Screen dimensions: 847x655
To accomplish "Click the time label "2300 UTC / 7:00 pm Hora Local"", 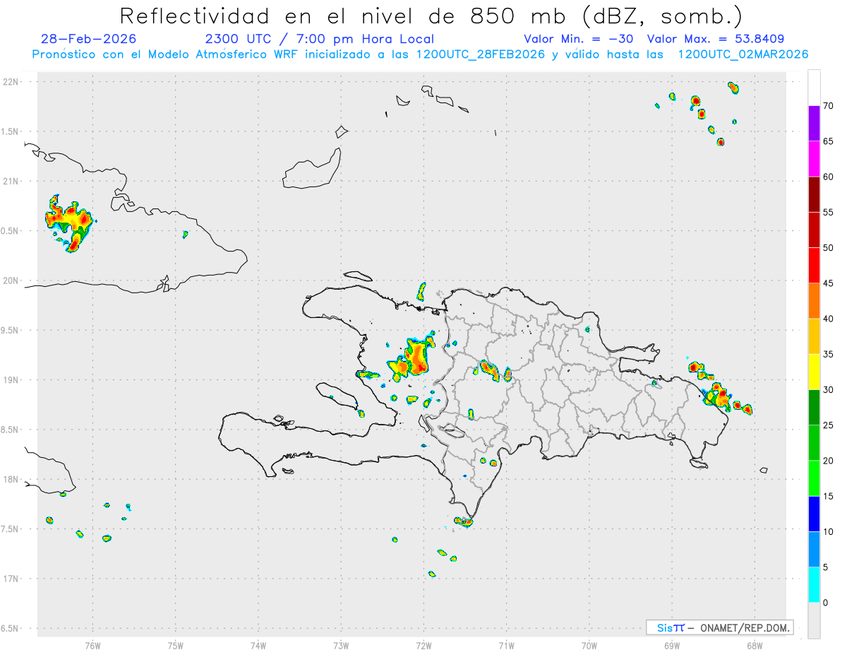I will click(x=320, y=39).
